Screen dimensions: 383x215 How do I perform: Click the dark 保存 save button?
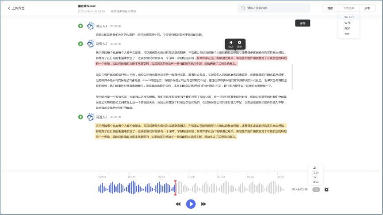point(303,23)
